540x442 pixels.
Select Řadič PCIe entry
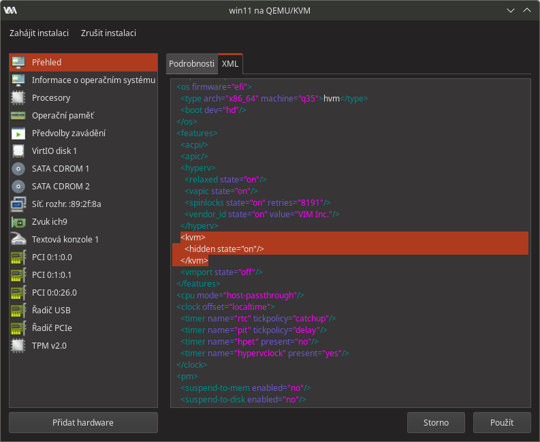pos(83,328)
